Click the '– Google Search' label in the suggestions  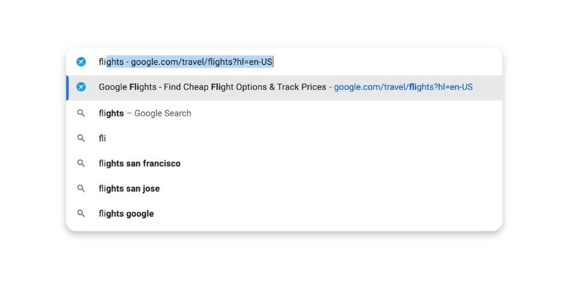click(160, 113)
